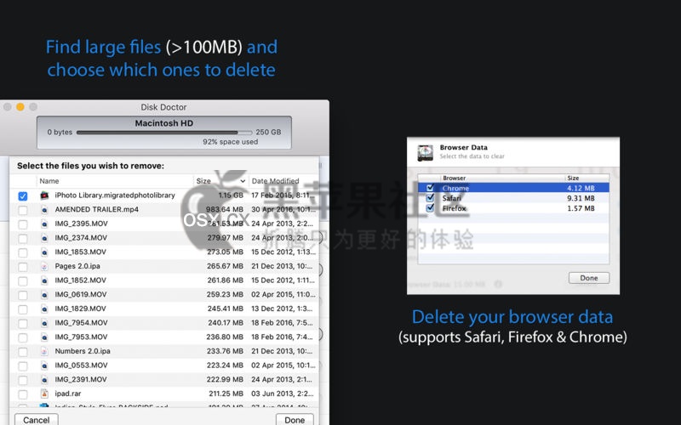
Task: Click the IMG_0553.MOV file icon
Action: (44, 365)
